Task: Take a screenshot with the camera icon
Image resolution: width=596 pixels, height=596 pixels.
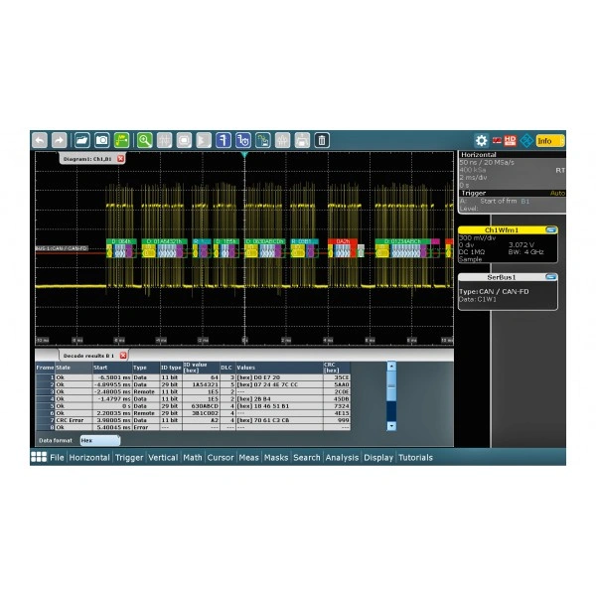Action: [x=102, y=140]
